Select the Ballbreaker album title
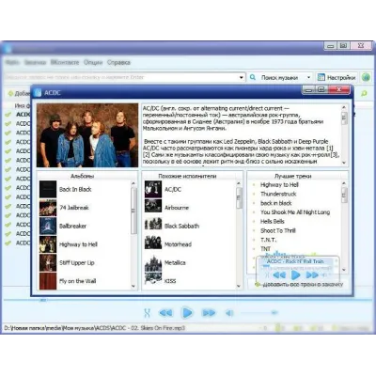The width and height of the screenshot is (376, 376). point(72,226)
